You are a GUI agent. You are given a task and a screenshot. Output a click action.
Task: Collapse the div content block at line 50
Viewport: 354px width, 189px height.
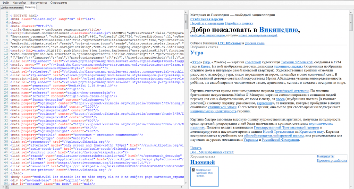pos(9,184)
